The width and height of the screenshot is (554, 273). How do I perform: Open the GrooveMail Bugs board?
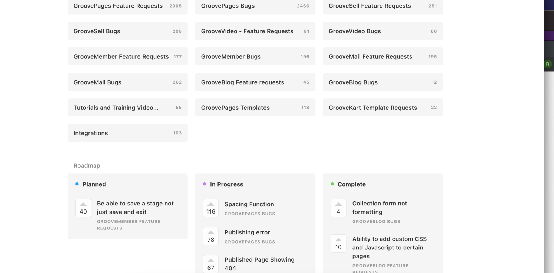tap(127, 82)
